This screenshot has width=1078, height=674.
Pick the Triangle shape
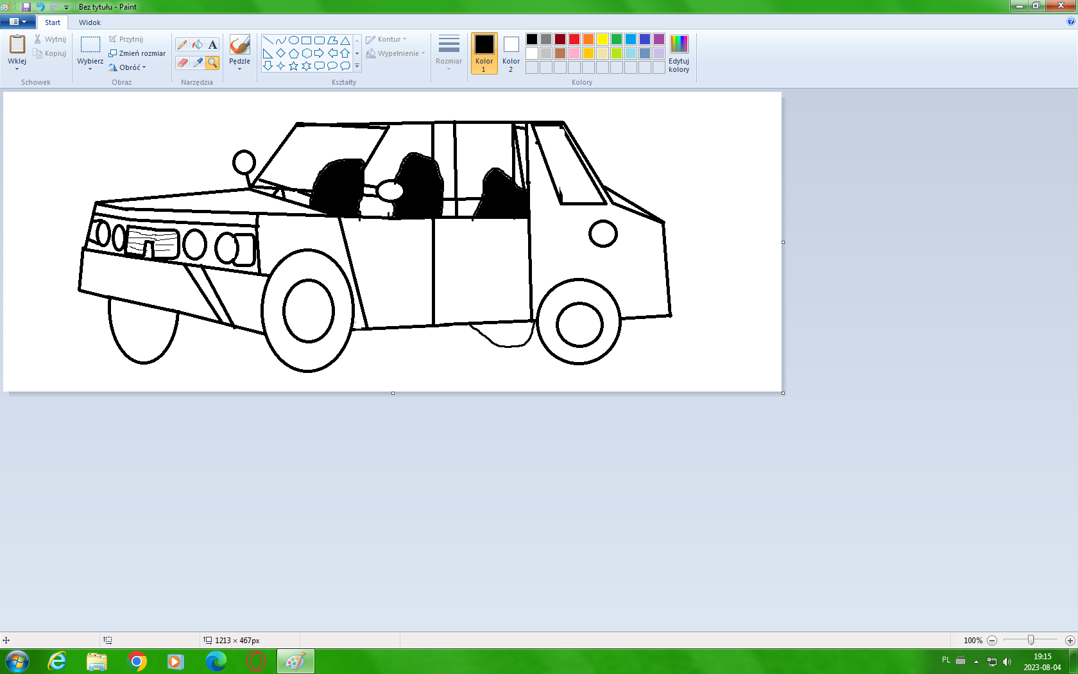345,40
